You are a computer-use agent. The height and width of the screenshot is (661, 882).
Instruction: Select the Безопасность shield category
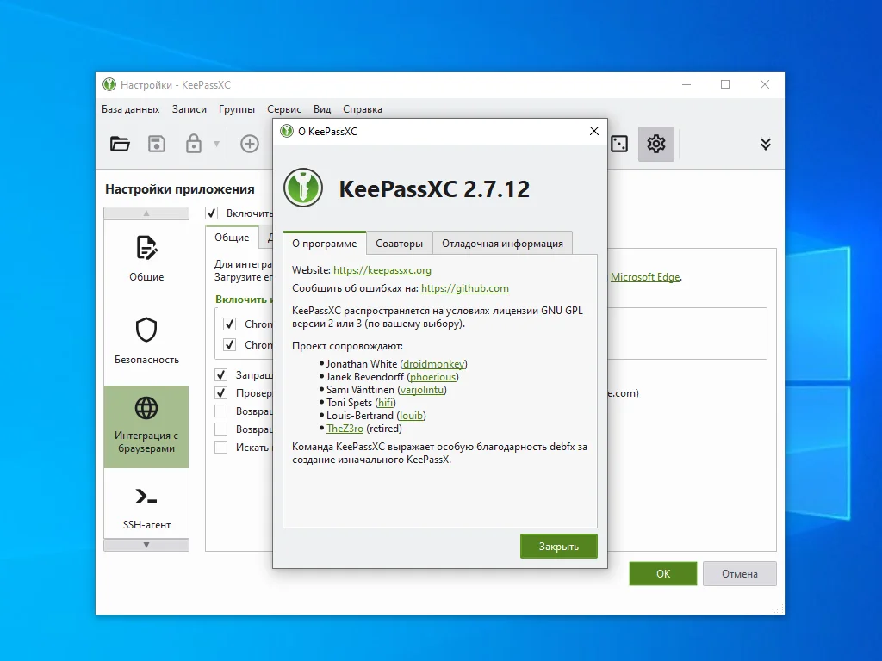click(x=146, y=341)
